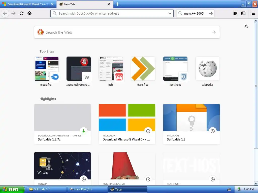This screenshot has width=258, height=193.
Task: Click the page scrollbar up arrow
Action: (256, 21)
